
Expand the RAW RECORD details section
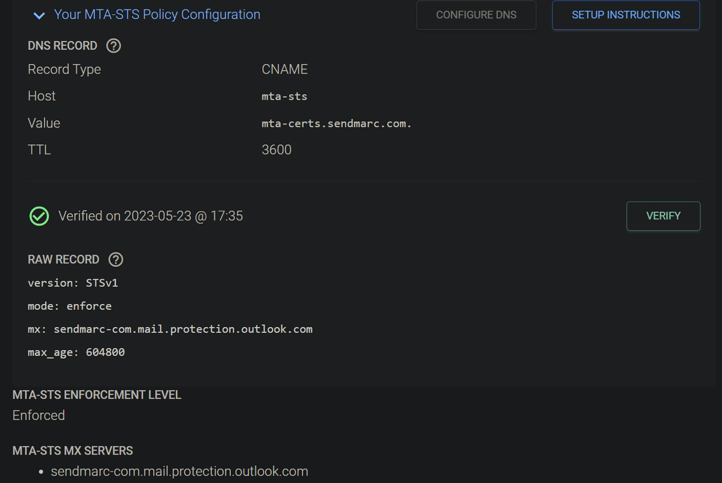[63, 259]
